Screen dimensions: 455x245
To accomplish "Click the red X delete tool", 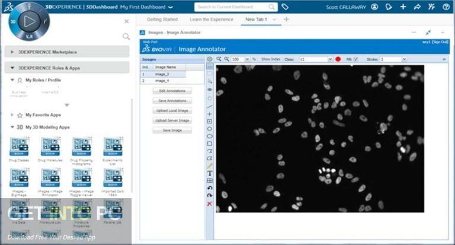I will [210, 203].
